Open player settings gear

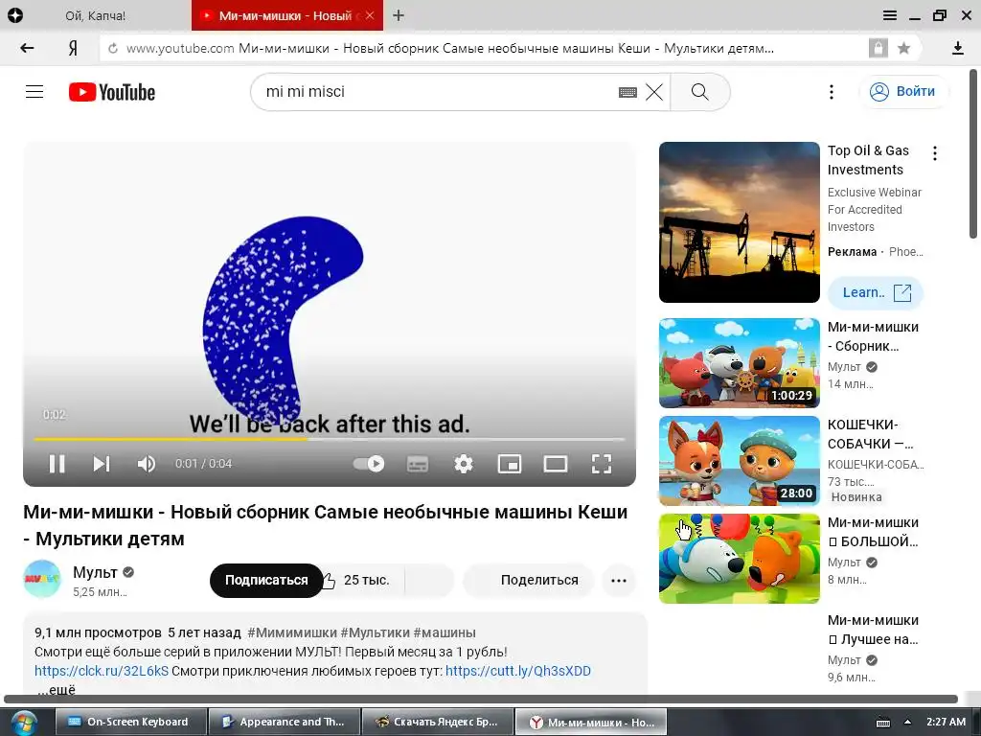click(464, 464)
